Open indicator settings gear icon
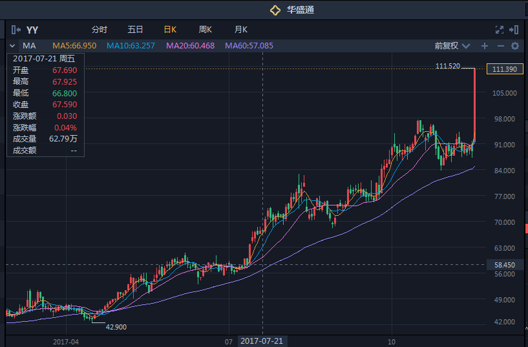The width and height of the screenshot is (528, 347). point(515,46)
